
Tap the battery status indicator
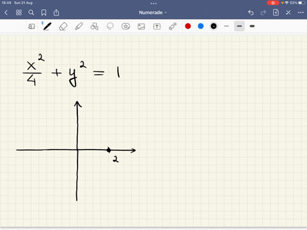click(x=301, y=3)
